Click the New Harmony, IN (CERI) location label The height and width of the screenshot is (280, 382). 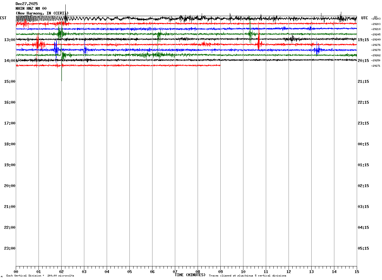(42, 13)
